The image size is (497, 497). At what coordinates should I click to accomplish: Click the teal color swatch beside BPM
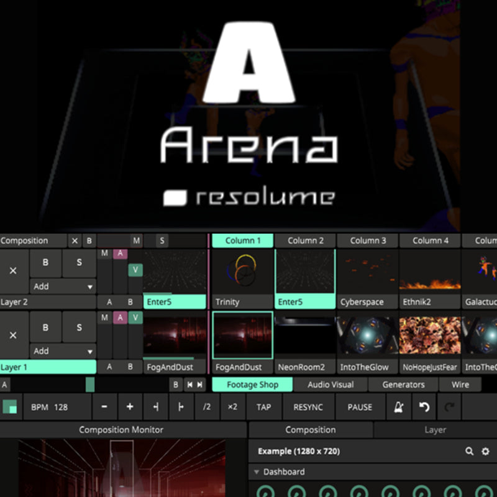pos(11,407)
